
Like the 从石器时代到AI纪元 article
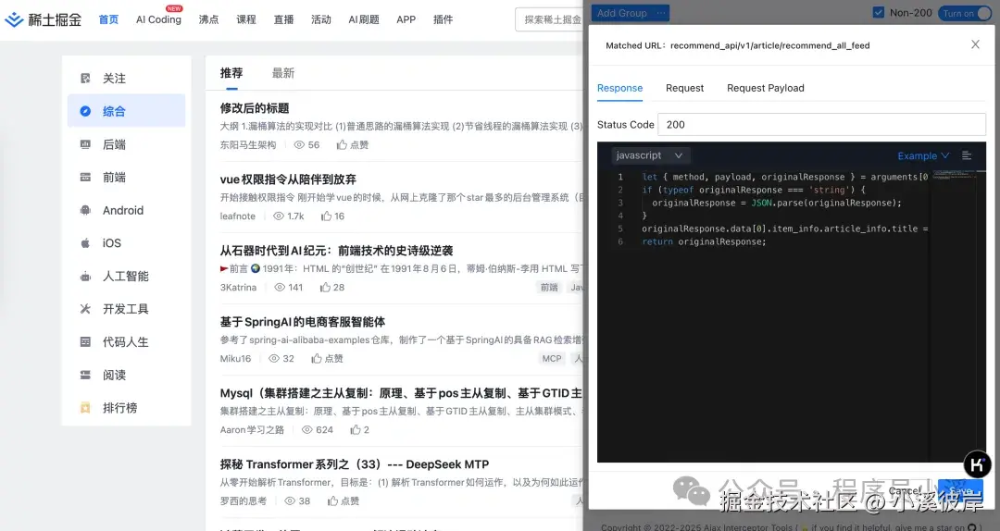point(325,288)
